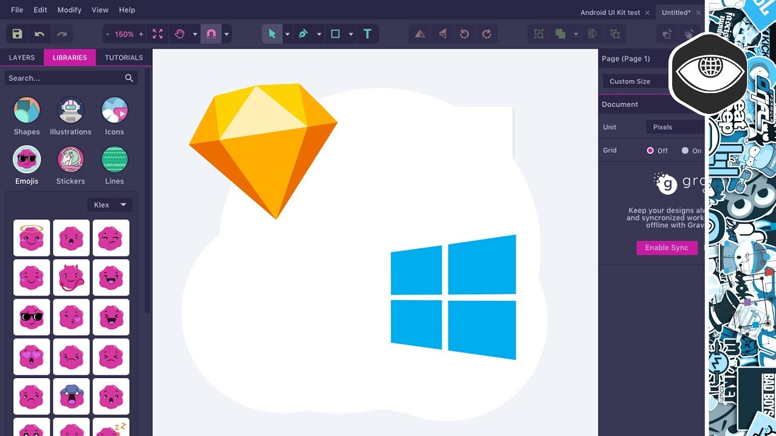Select the Rectangle shape tool
The image size is (776, 436).
(336, 34)
